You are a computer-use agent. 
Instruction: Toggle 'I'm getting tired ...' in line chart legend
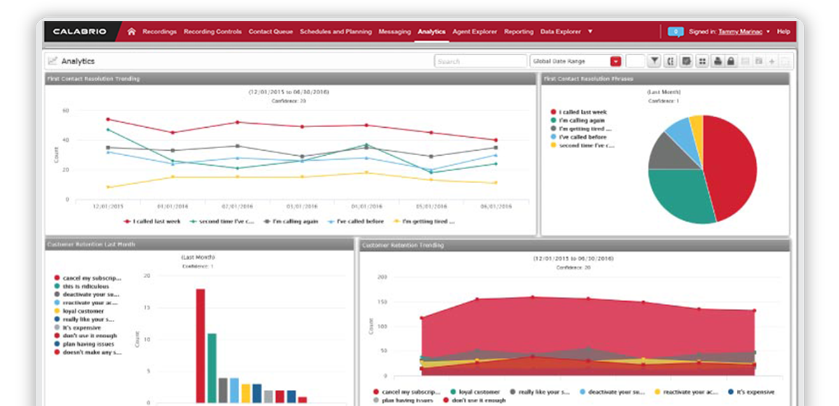424,222
